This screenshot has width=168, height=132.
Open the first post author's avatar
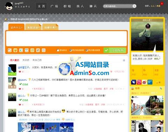tap(12, 70)
